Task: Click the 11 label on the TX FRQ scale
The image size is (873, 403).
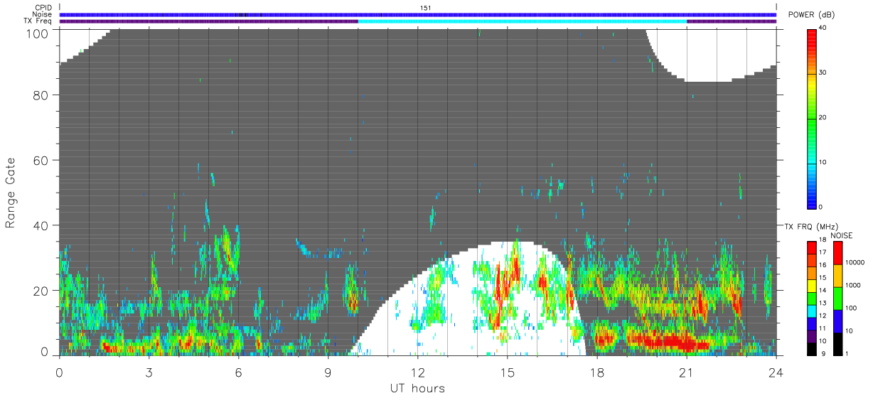Action: [823, 328]
